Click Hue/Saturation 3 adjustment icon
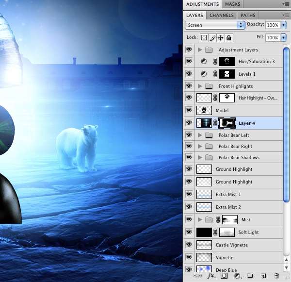The width and height of the screenshot is (291, 282). 204,61
